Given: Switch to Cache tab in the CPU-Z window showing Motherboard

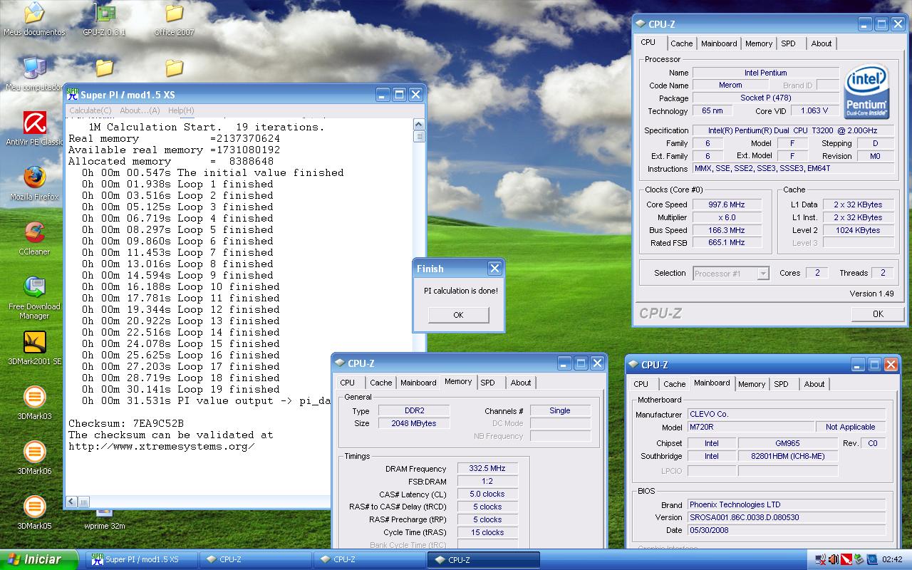Looking at the screenshot, I should click(x=675, y=384).
